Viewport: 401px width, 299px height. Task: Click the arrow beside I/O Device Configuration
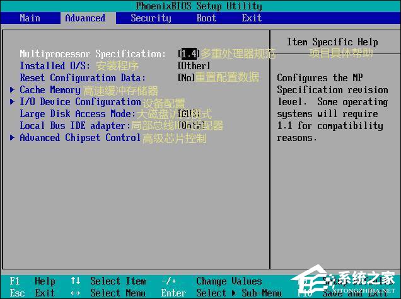coord(13,102)
